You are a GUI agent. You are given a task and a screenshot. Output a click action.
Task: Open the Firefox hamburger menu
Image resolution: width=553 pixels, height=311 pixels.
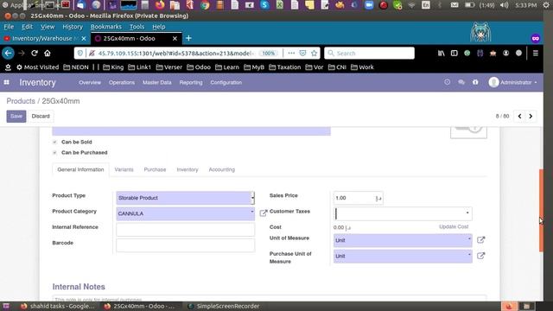[x=536, y=54]
